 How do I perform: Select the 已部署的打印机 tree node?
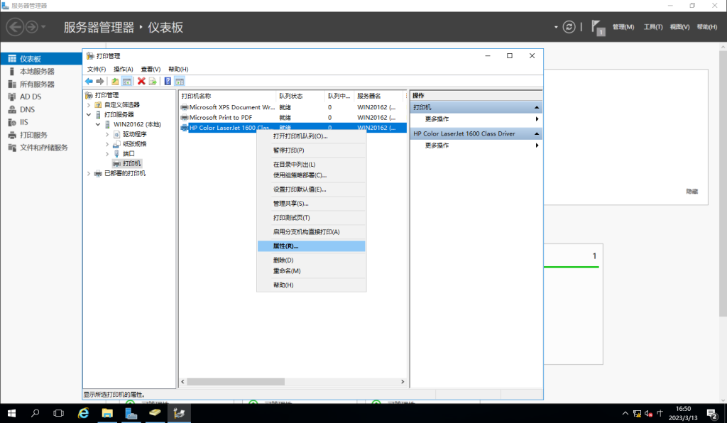(x=125, y=173)
